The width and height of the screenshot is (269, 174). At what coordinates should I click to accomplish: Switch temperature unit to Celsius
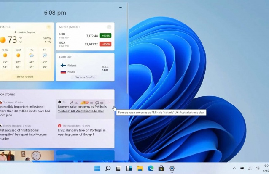click(x=20, y=42)
